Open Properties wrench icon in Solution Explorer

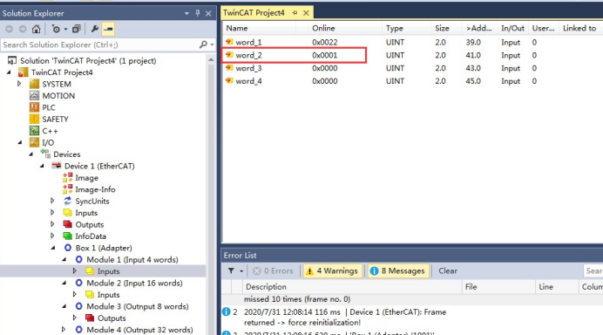(x=95, y=29)
